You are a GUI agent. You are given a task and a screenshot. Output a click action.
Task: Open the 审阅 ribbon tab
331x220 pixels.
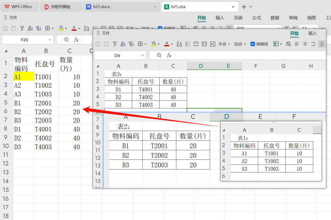(x=293, y=18)
